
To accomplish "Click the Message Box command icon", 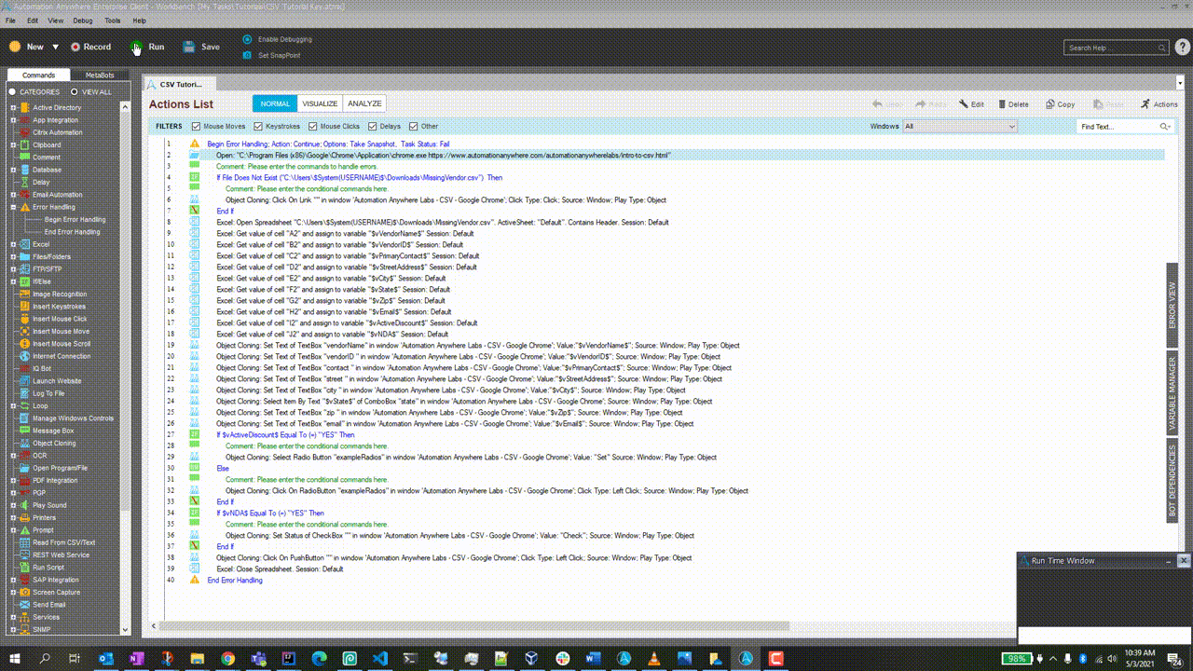I will (25, 431).
